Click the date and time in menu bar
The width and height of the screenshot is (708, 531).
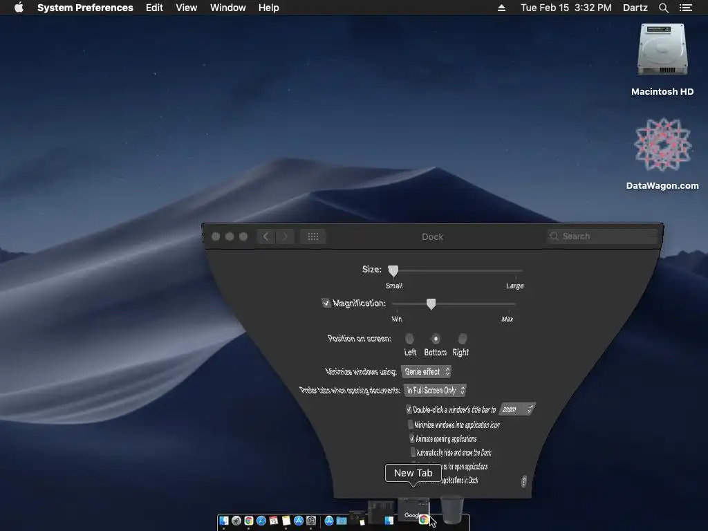(566, 8)
